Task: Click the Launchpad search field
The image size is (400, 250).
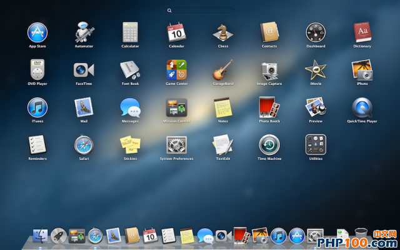Action: (201, 11)
